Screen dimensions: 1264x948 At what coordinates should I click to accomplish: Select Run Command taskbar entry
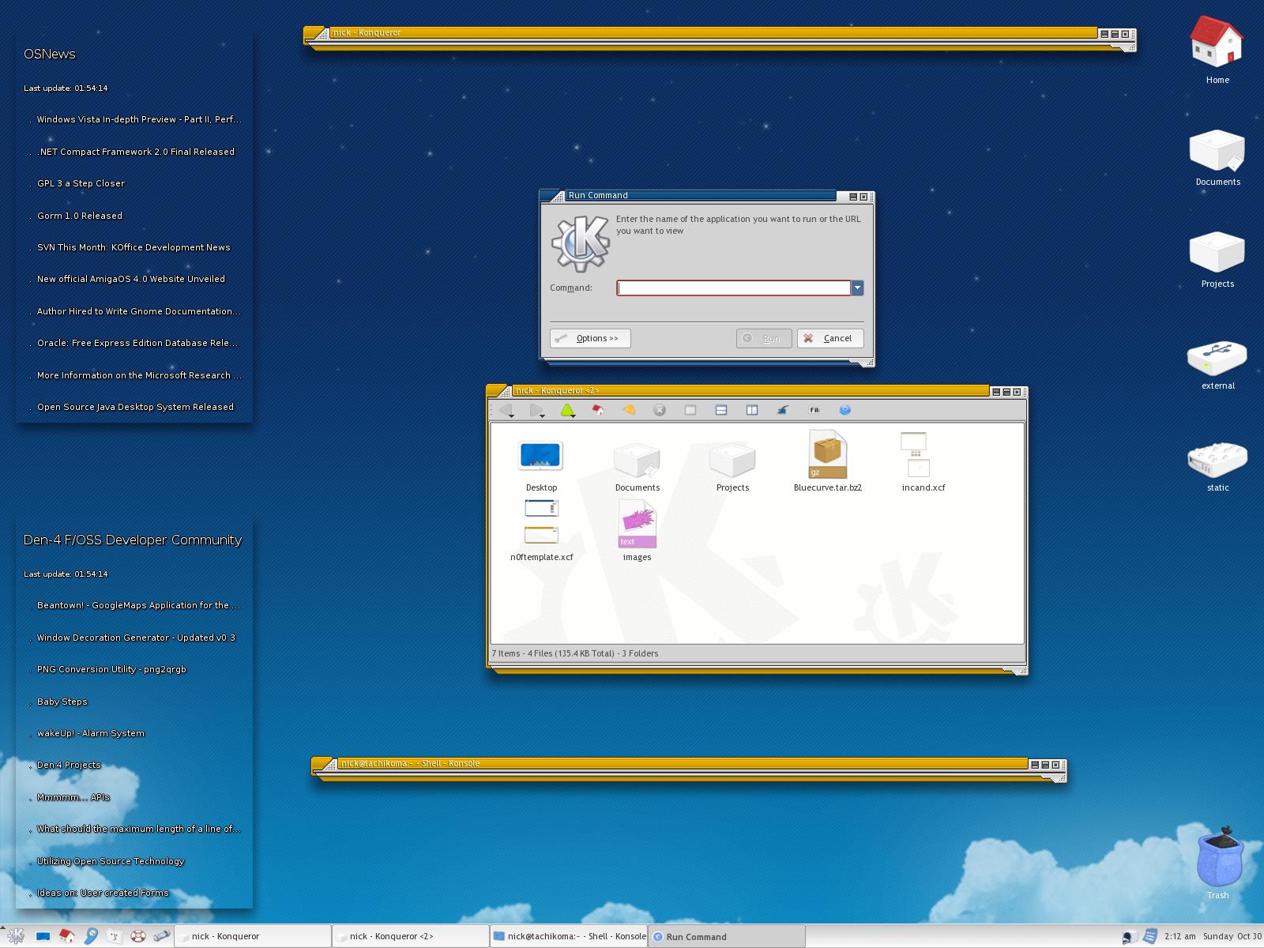pos(727,936)
